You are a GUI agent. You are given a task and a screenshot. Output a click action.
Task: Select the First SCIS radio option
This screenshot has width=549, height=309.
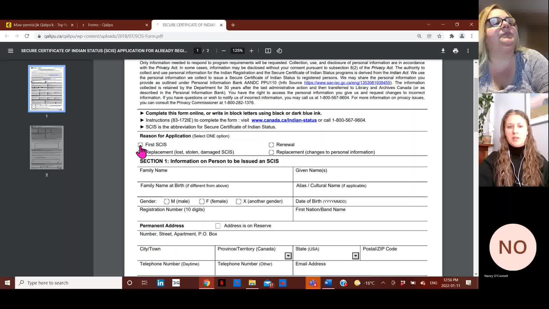[140, 145]
